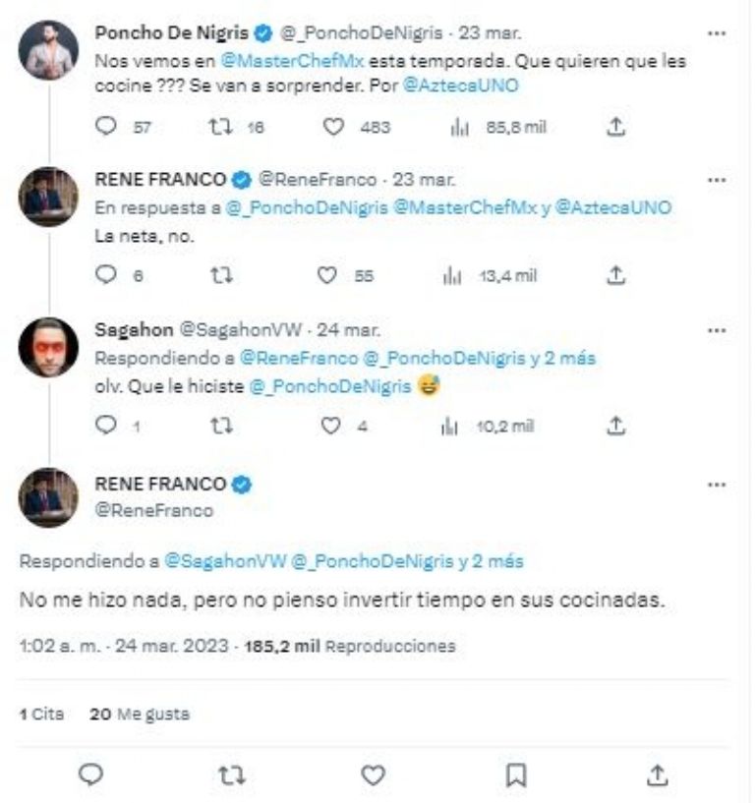755x803 pixels.
Task: Open more options on 'La neta, no.' reply
Action: pyautogui.click(x=717, y=180)
